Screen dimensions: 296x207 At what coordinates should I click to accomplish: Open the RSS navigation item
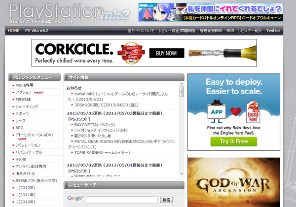(x=230, y=31)
